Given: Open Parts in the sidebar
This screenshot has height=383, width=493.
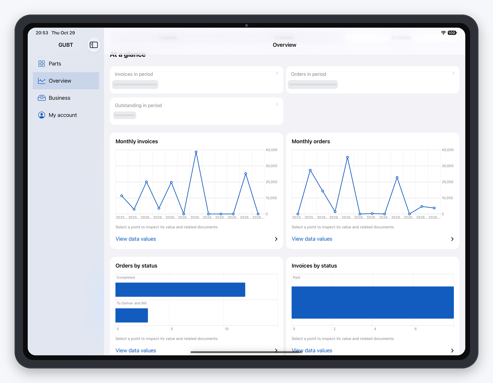Looking at the screenshot, I should pyautogui.click(x=66, y=64).
